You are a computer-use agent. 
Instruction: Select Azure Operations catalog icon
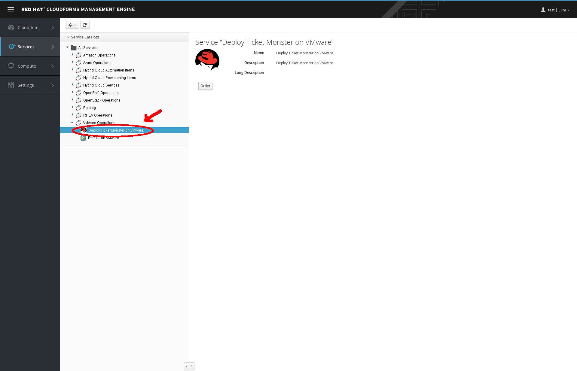(78, 63)
